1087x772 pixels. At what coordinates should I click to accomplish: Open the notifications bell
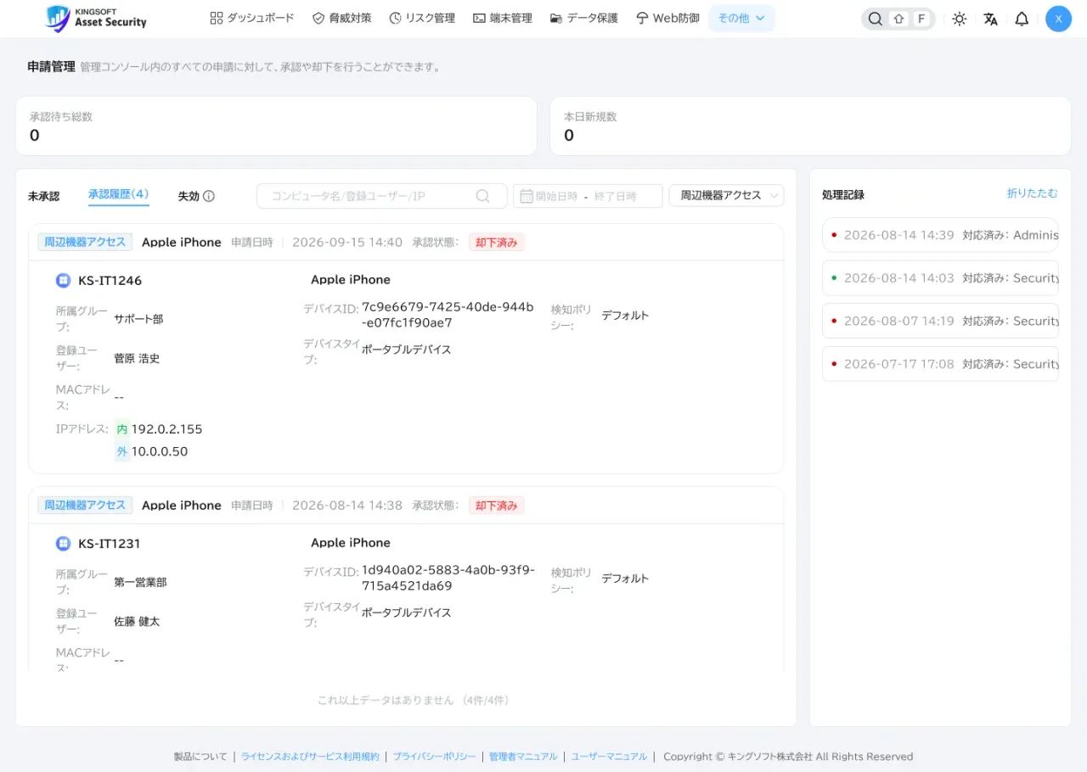pyautogui.click(x=1022, y=19)
